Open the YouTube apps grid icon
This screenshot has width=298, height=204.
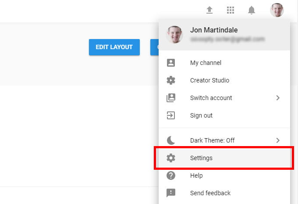(231, 10)
